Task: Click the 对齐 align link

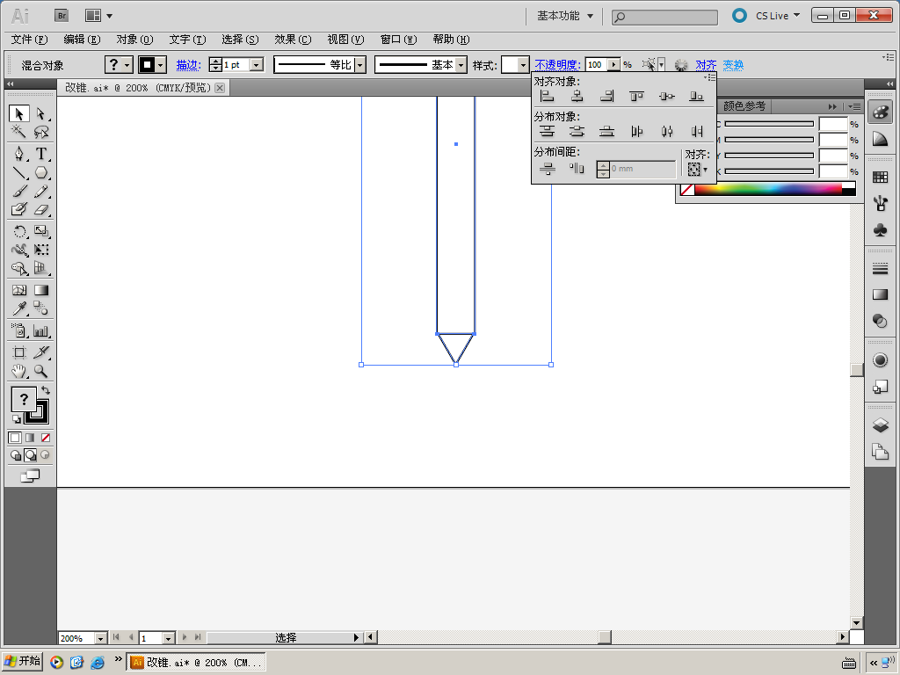Action: coord(706,65)
